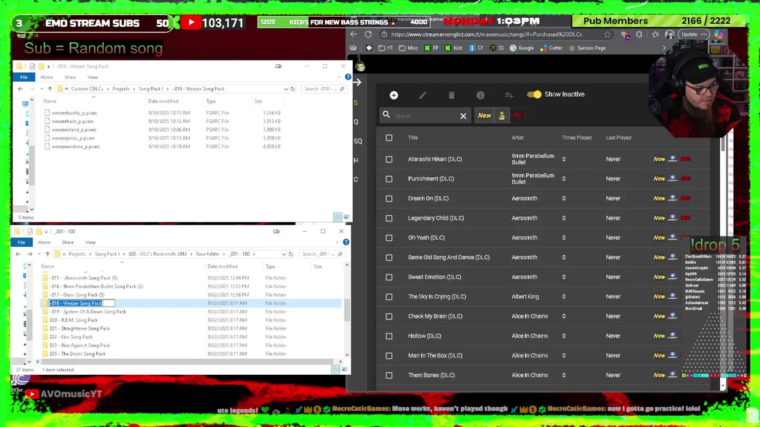The height and width of the screenshot is (427, 760).
Task: Open the Google bookmark
Action: [521, 48]
